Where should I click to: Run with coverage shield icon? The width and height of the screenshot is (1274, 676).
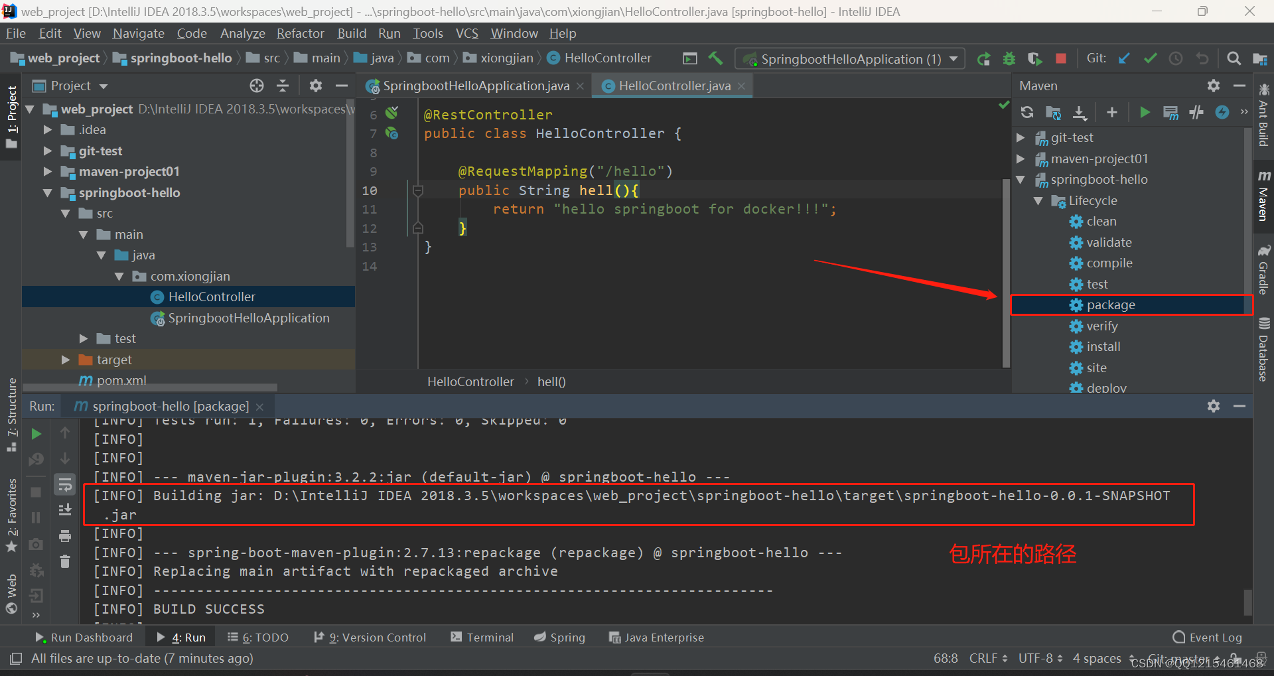click(1034, 59)
